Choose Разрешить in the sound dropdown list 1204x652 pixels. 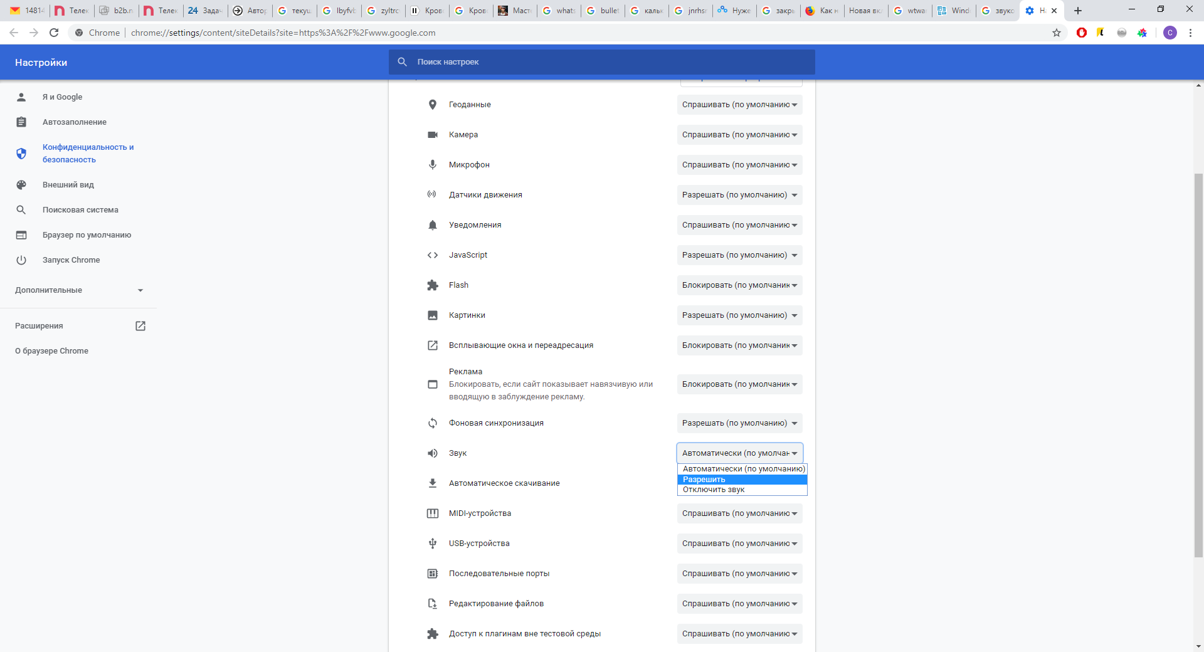(x=742, y=480)
